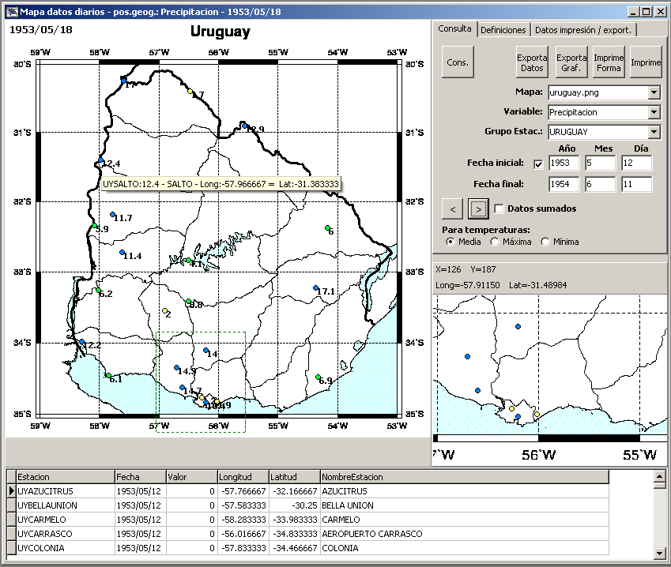This screenshot has height=567, width=671.
Task: Click the Exporta Graf. button
Action: [571, 62]
